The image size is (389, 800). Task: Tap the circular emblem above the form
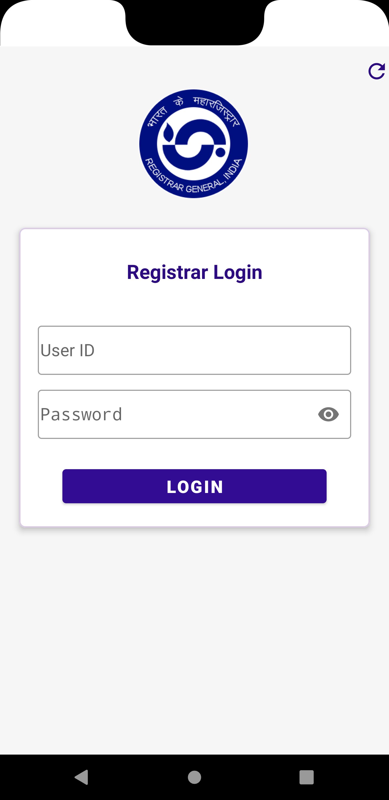194,144
